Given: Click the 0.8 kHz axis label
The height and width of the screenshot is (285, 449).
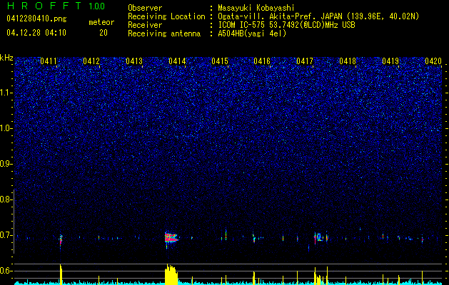Looking at the screenshot, I should 6,199.
